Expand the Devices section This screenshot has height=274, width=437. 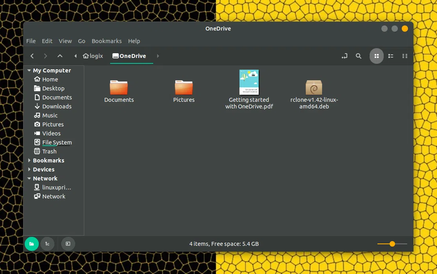tap(29, 169)
